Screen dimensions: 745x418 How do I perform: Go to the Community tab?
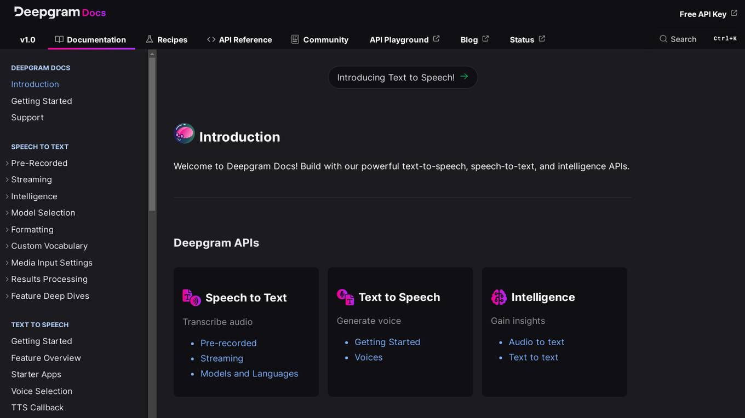[x=319, y=39]
